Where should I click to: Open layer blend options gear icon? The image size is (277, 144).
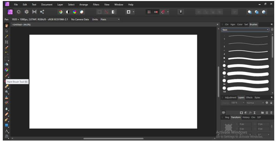267,103
